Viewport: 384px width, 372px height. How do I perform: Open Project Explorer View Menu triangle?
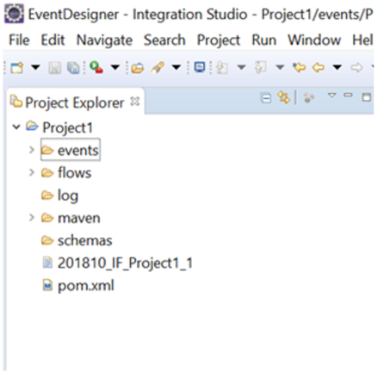pyautogui.click(x=331, y=96)
